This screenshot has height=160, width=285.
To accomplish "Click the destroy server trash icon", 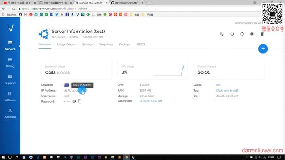I will 262,34.
